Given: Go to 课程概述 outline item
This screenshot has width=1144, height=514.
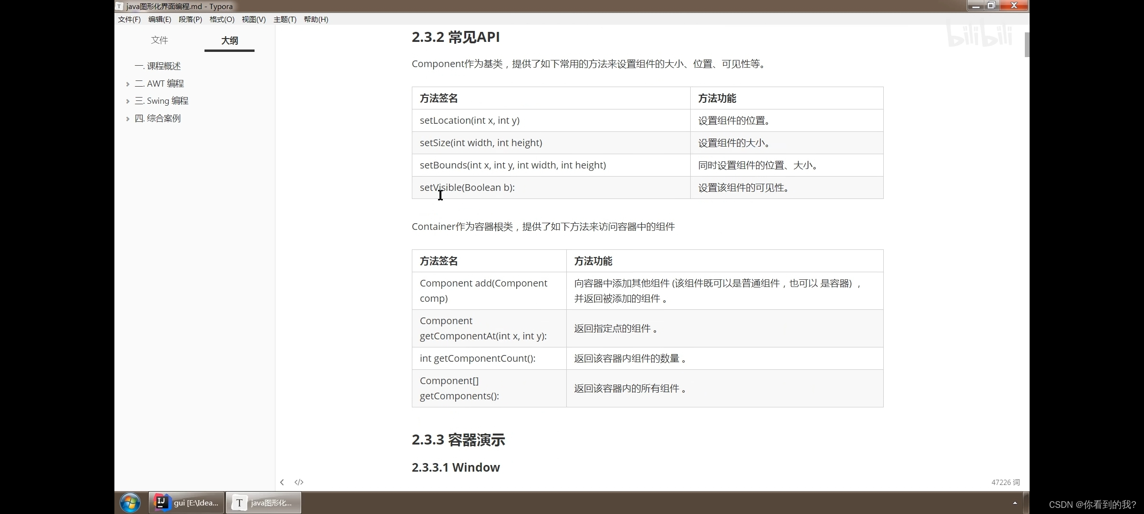Looking at the screenshot, I should click(158, 66).
